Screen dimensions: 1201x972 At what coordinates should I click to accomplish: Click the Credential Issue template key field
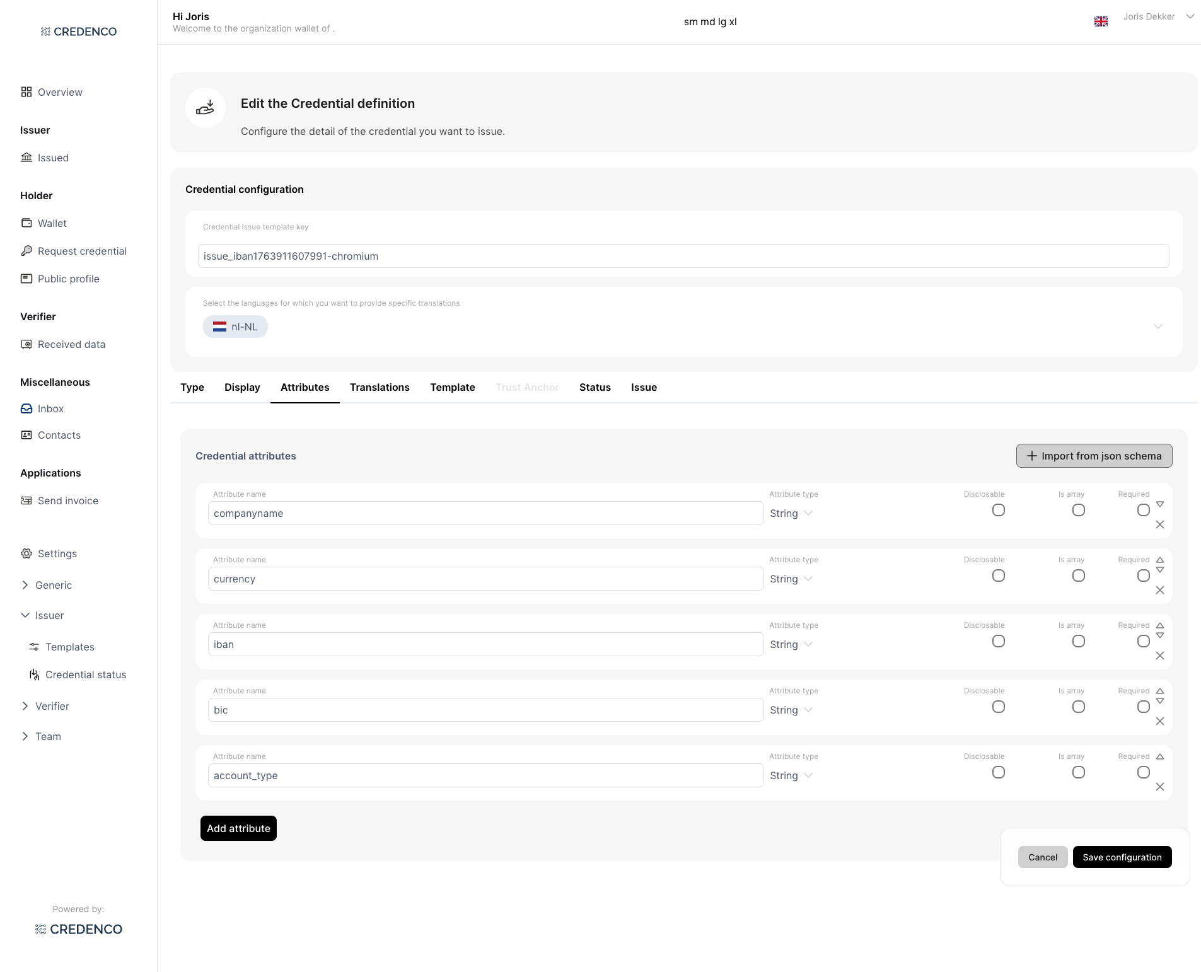[683, 256]
